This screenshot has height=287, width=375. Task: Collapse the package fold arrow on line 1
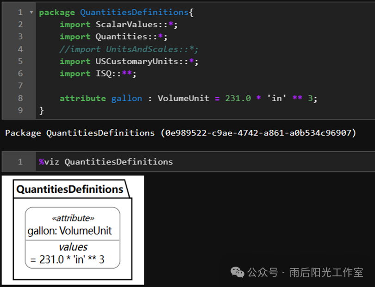click(x=31, y=12)
